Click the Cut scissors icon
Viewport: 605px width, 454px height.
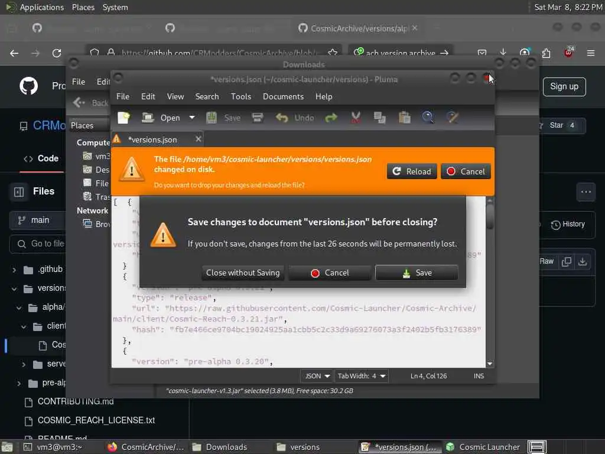pyautogui.click(x=356, y=118)
